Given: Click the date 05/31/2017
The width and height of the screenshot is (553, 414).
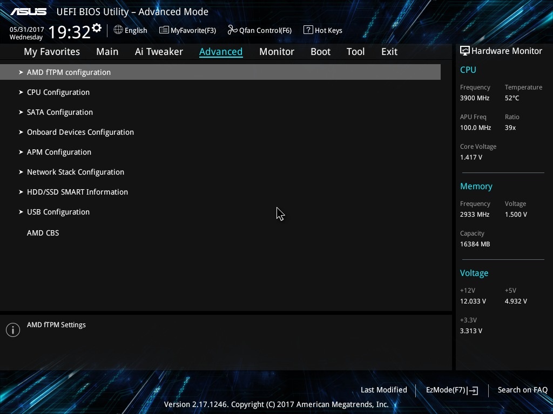Looking at the screenshot, I should (x=27, y=30).
